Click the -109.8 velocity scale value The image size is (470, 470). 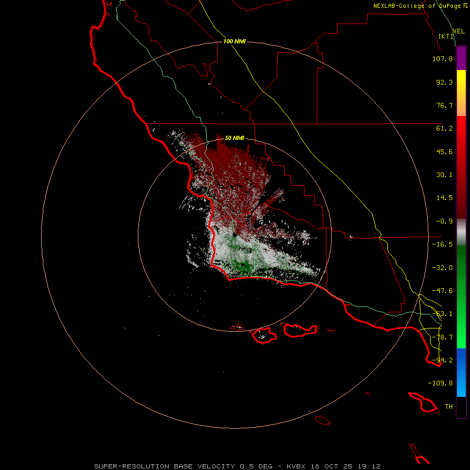(440, 383)
